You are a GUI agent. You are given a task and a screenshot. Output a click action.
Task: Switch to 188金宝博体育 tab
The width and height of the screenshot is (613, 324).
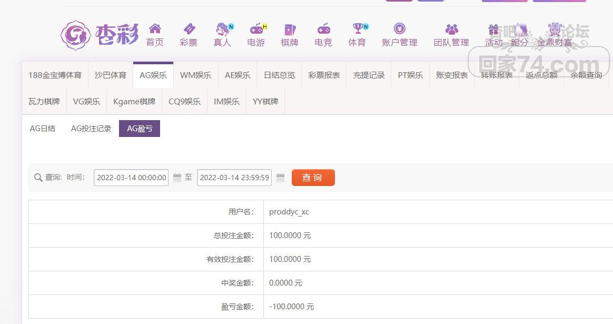pos(55,75)
